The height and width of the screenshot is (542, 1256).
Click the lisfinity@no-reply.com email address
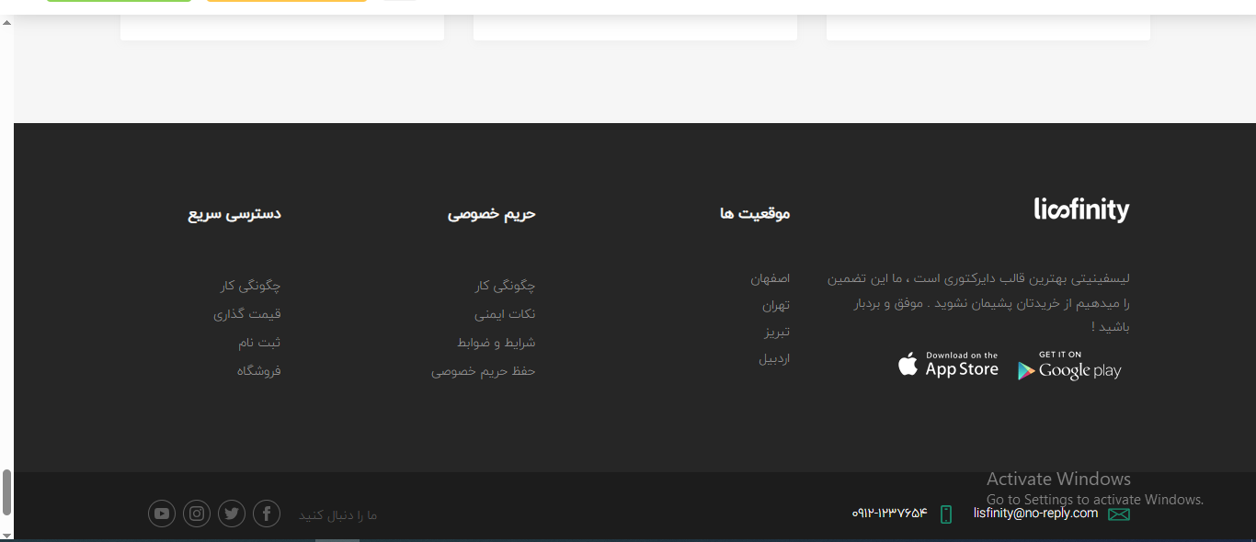coord(1035,514)
